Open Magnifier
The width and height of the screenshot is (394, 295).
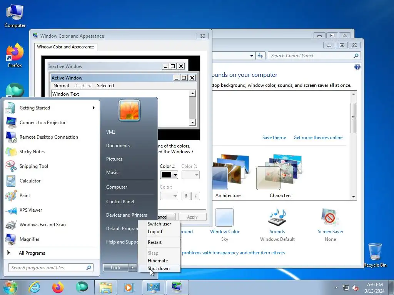pos(51,239)
